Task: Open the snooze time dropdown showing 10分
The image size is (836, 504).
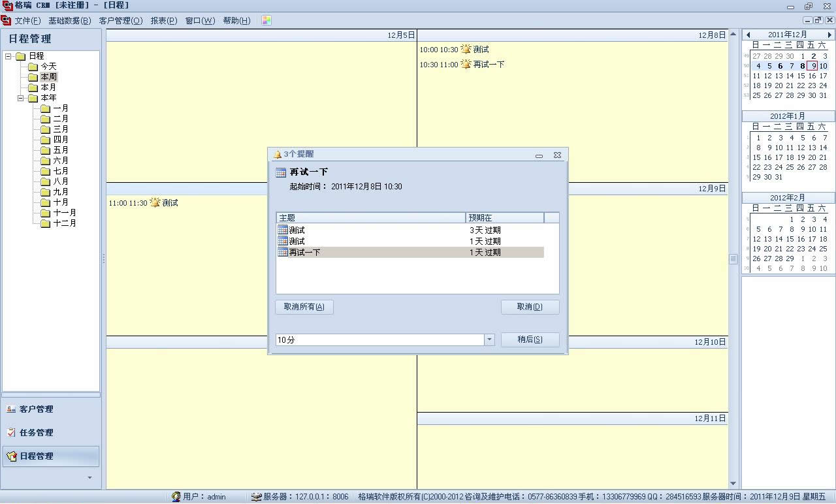Action: click(x=489, y=339)
